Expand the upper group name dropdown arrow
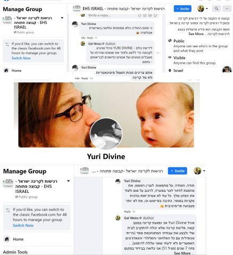Viewport: 233px width, 255px height. pyautogui.click(x=62, y=18)
